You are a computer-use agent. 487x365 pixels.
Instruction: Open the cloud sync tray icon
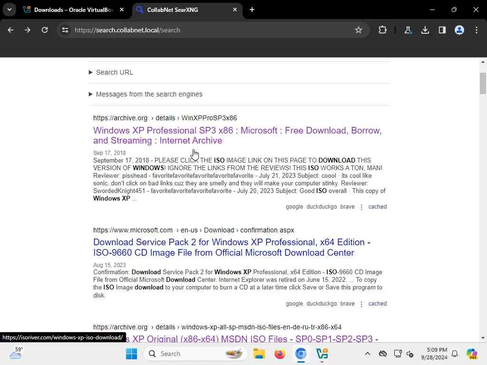[x=383, y=354]
